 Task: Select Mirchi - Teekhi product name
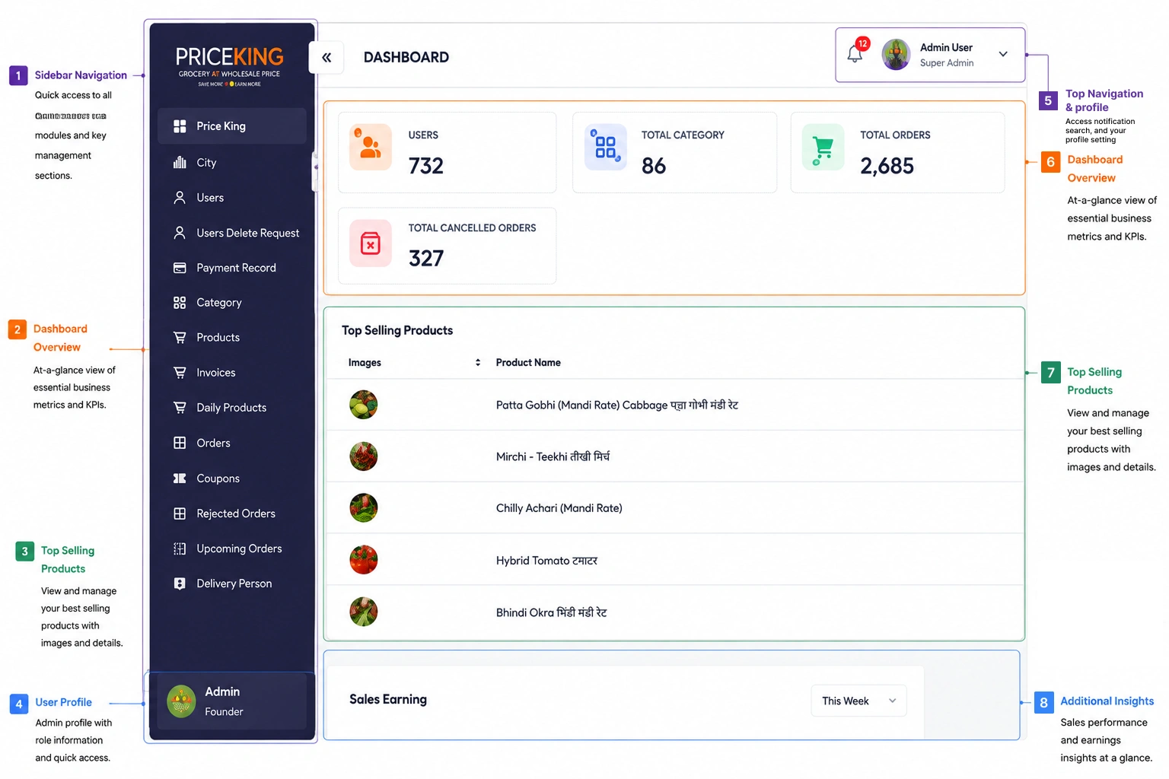[x=553, y=456]
